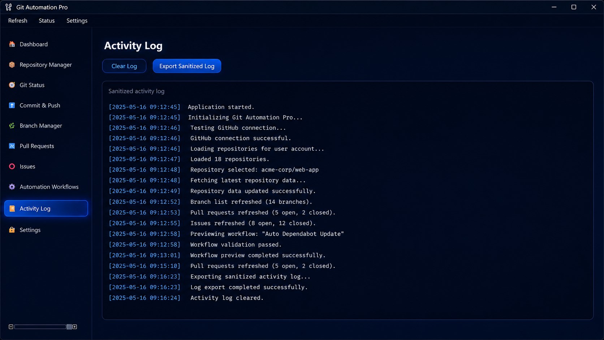Viewport: 604px width, 340px height.
Task: Click the sidebar Settings lock icon
Action: pyautogui.click(x=12, y=230)
